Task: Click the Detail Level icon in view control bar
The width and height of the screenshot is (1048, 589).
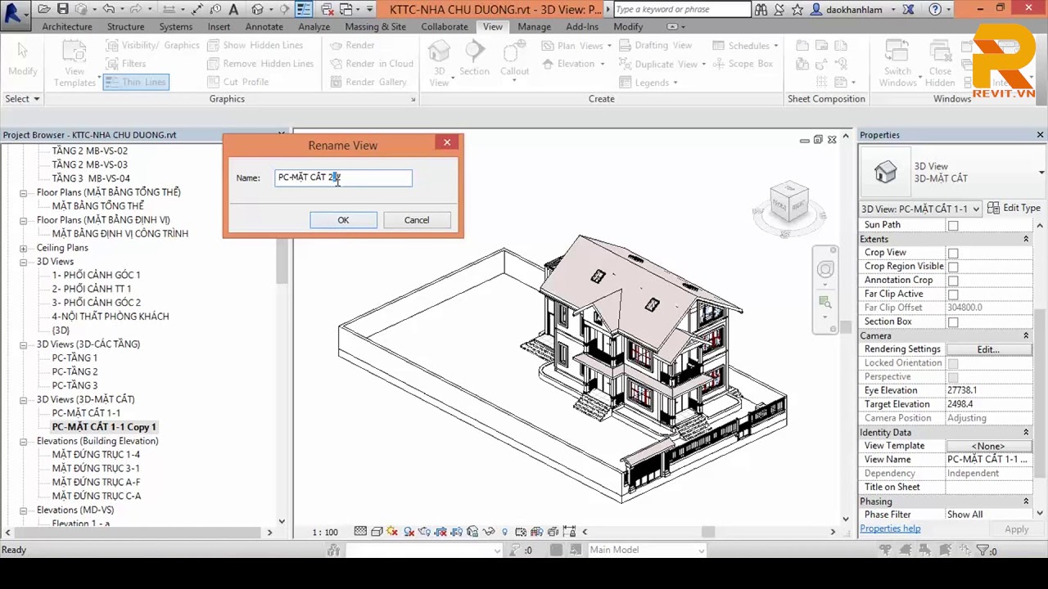Action: pos(360,532)
